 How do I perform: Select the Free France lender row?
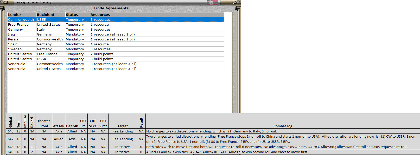click(x=116, y=24)
